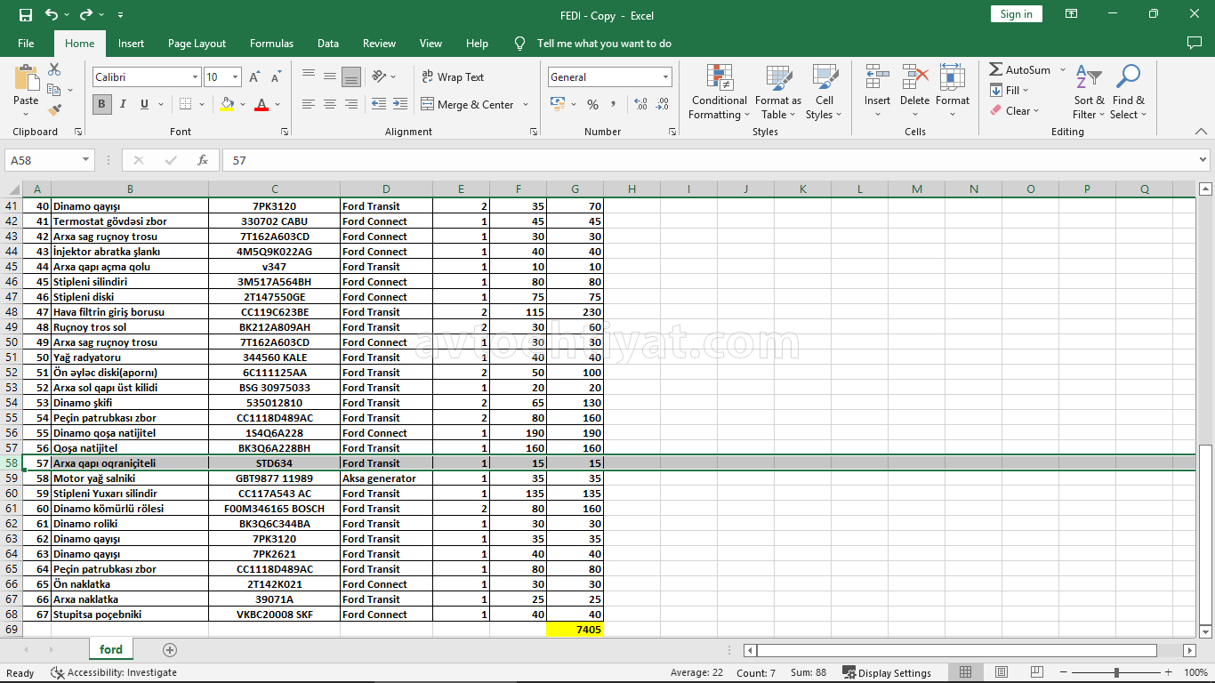The width and height of the screenshot is (1215, 683).
Task: Open the font name dropdown showing Calibri
Action: pos(195,77)
